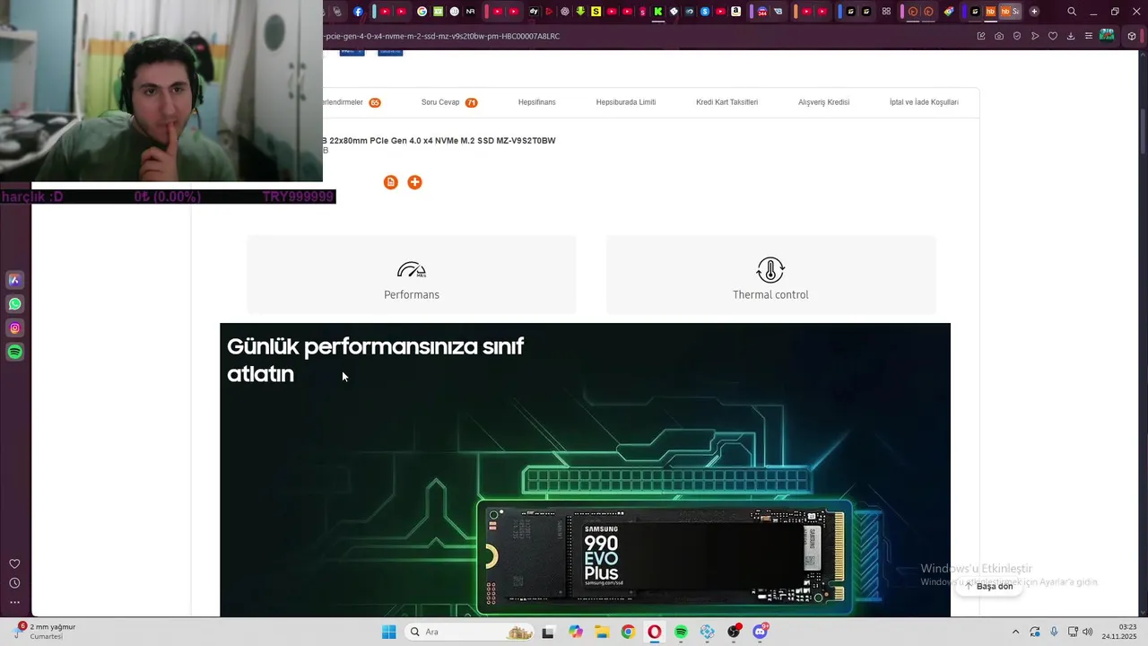Click the taskbar Ara search box
1148x646 pixels.
coord(469,632)
